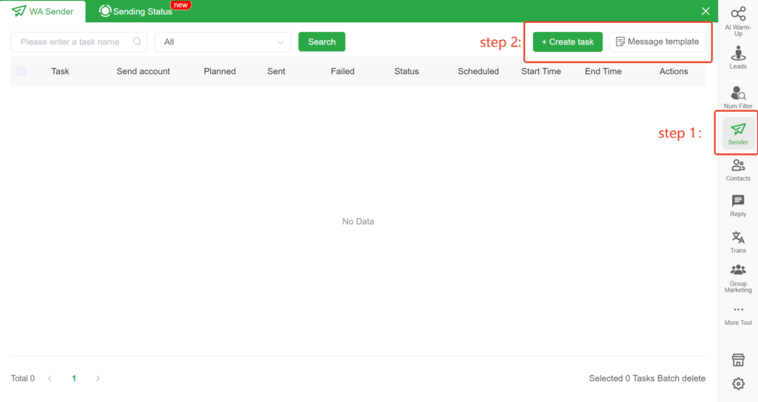The image size is (758, 402).
Task: Select page 1 in pagination
Action: (x=74, y=378)
